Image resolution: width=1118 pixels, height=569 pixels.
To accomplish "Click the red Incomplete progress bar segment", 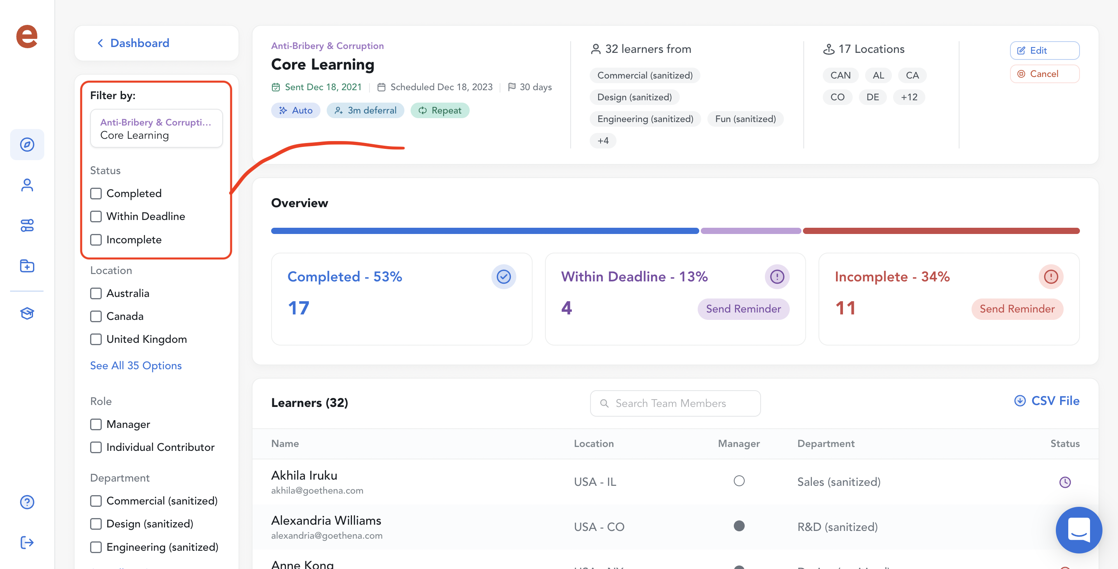I will (x=941, y=231).
